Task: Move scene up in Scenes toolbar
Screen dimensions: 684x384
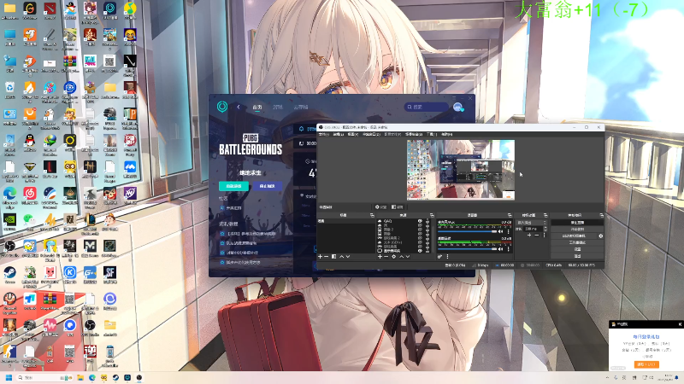Action: (x=341, y=257)
